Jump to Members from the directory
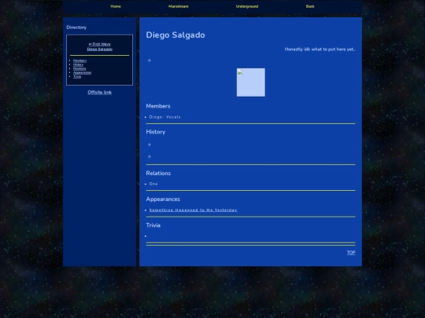This screenshot has width=425, height=318. pos(79,60)
